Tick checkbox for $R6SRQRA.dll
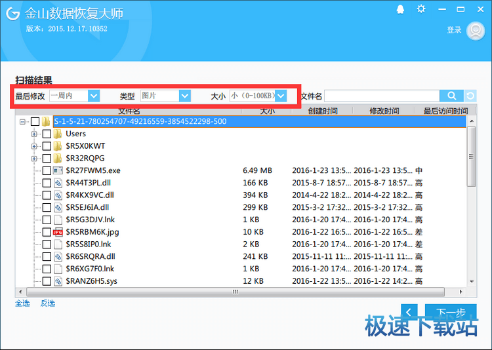 click(x=47, y=256)
